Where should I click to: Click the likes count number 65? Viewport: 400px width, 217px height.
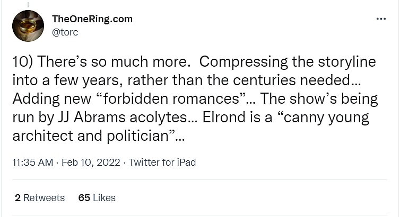[x=84, y=198]
